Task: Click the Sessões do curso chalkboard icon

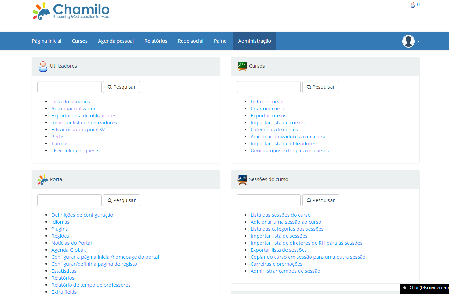Action: click(242, 179)
